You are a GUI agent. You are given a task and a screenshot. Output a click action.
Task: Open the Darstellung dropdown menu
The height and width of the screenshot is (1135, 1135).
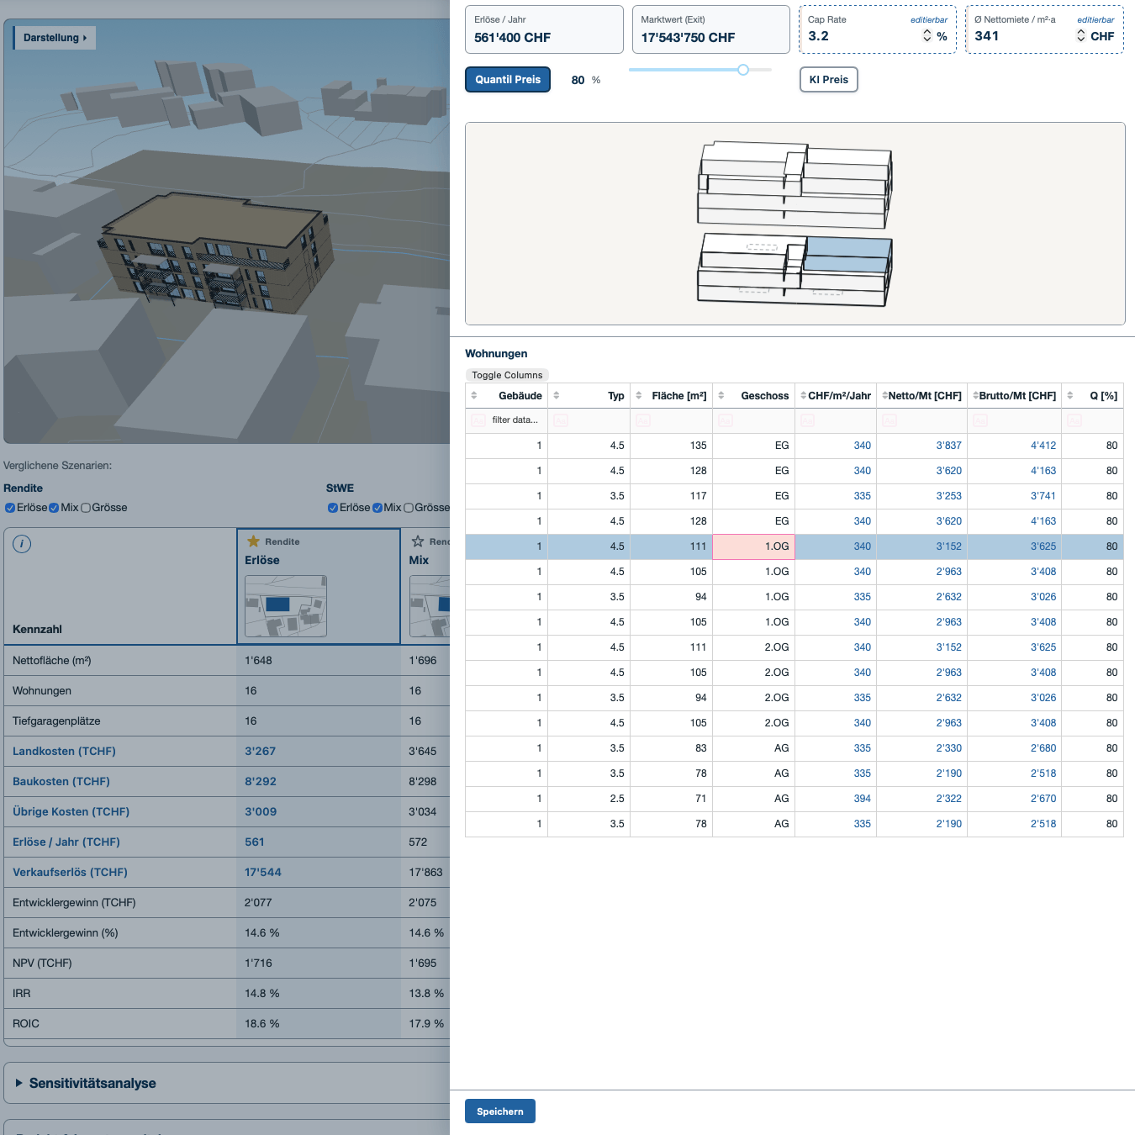coord(55,38)
